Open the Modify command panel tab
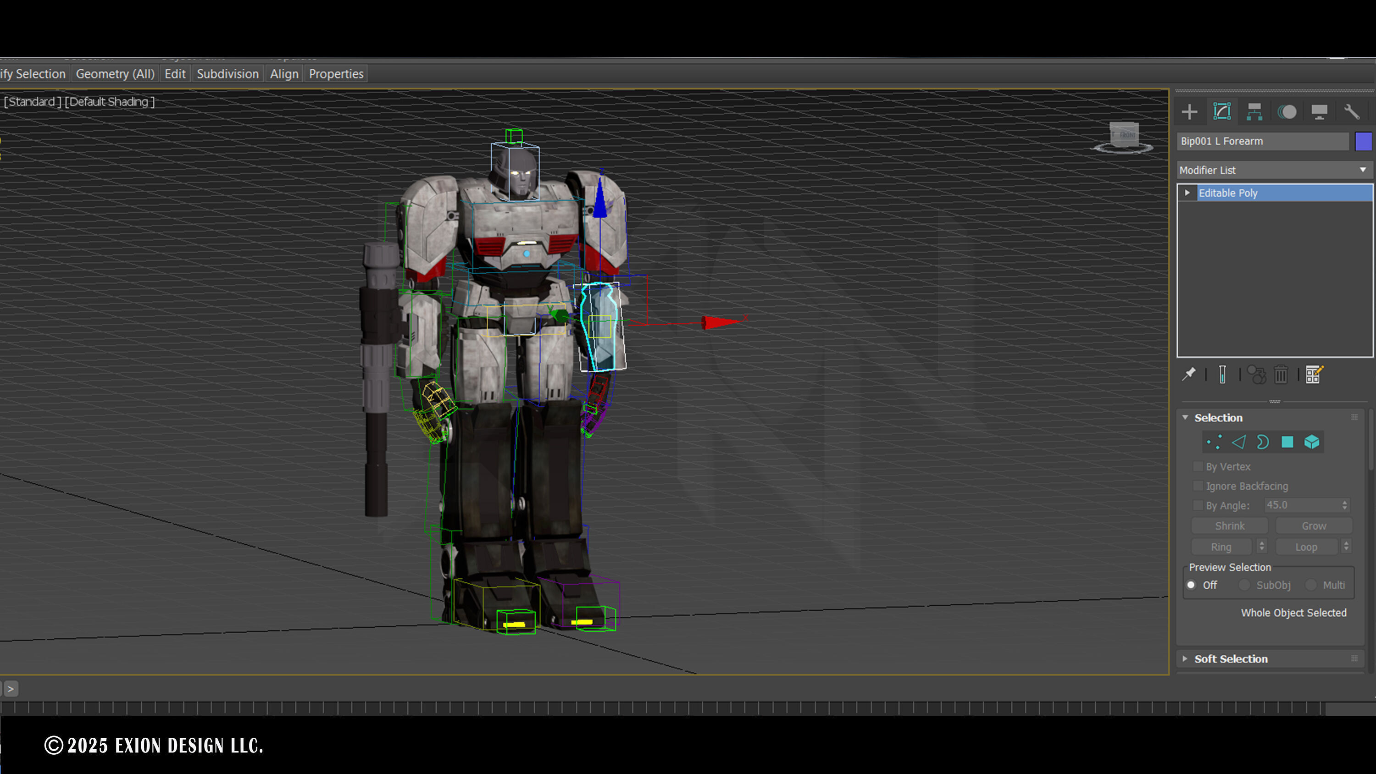Image resolution: width=1376 pixels, height=774 pixels. (1221, 111)
